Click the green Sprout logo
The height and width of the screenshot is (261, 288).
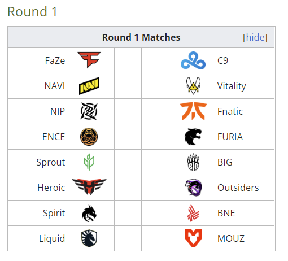tap(89, 162)
